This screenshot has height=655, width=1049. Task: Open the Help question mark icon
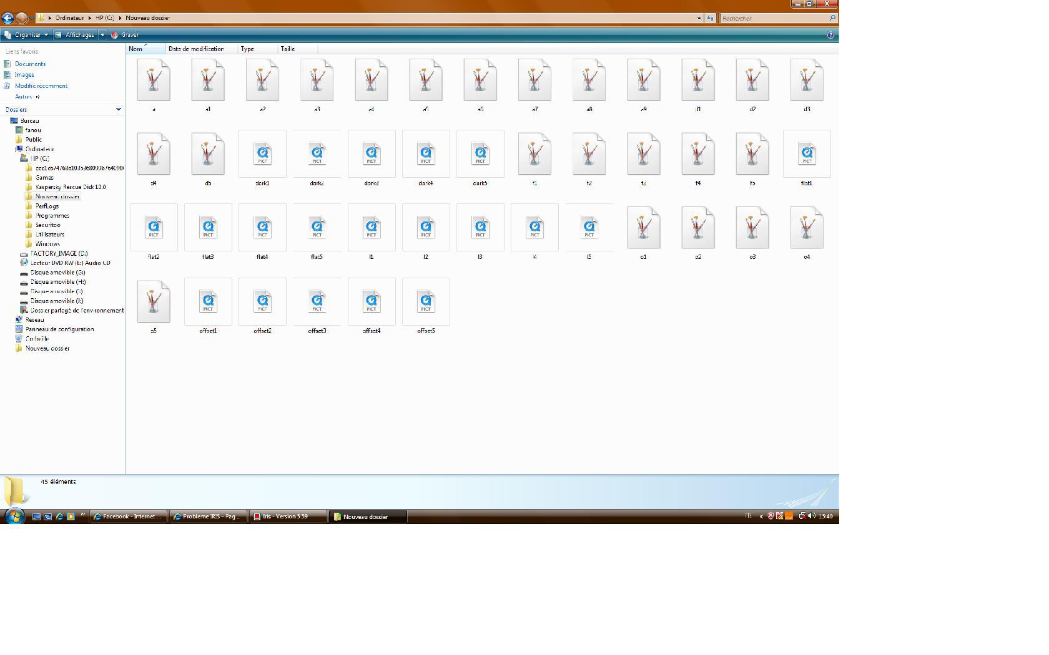[x=830, y=35]
